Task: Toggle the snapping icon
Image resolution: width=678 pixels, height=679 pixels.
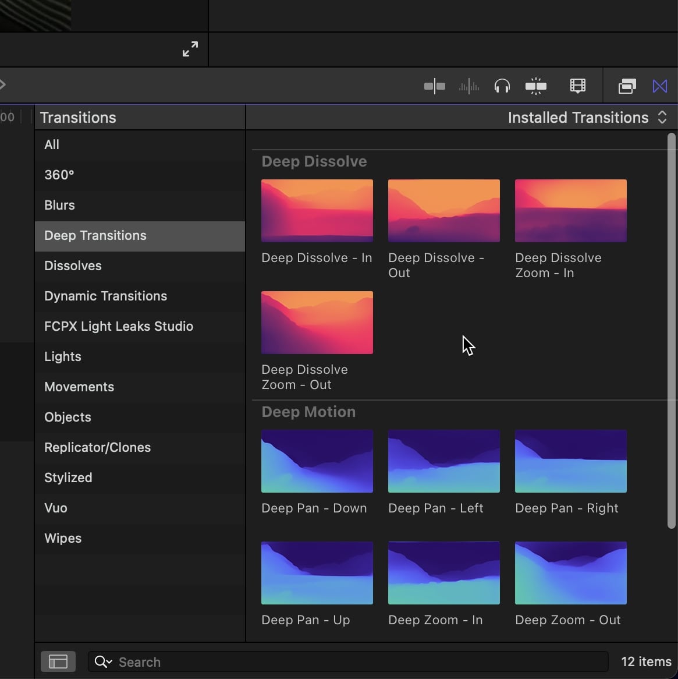Action: 535,87
